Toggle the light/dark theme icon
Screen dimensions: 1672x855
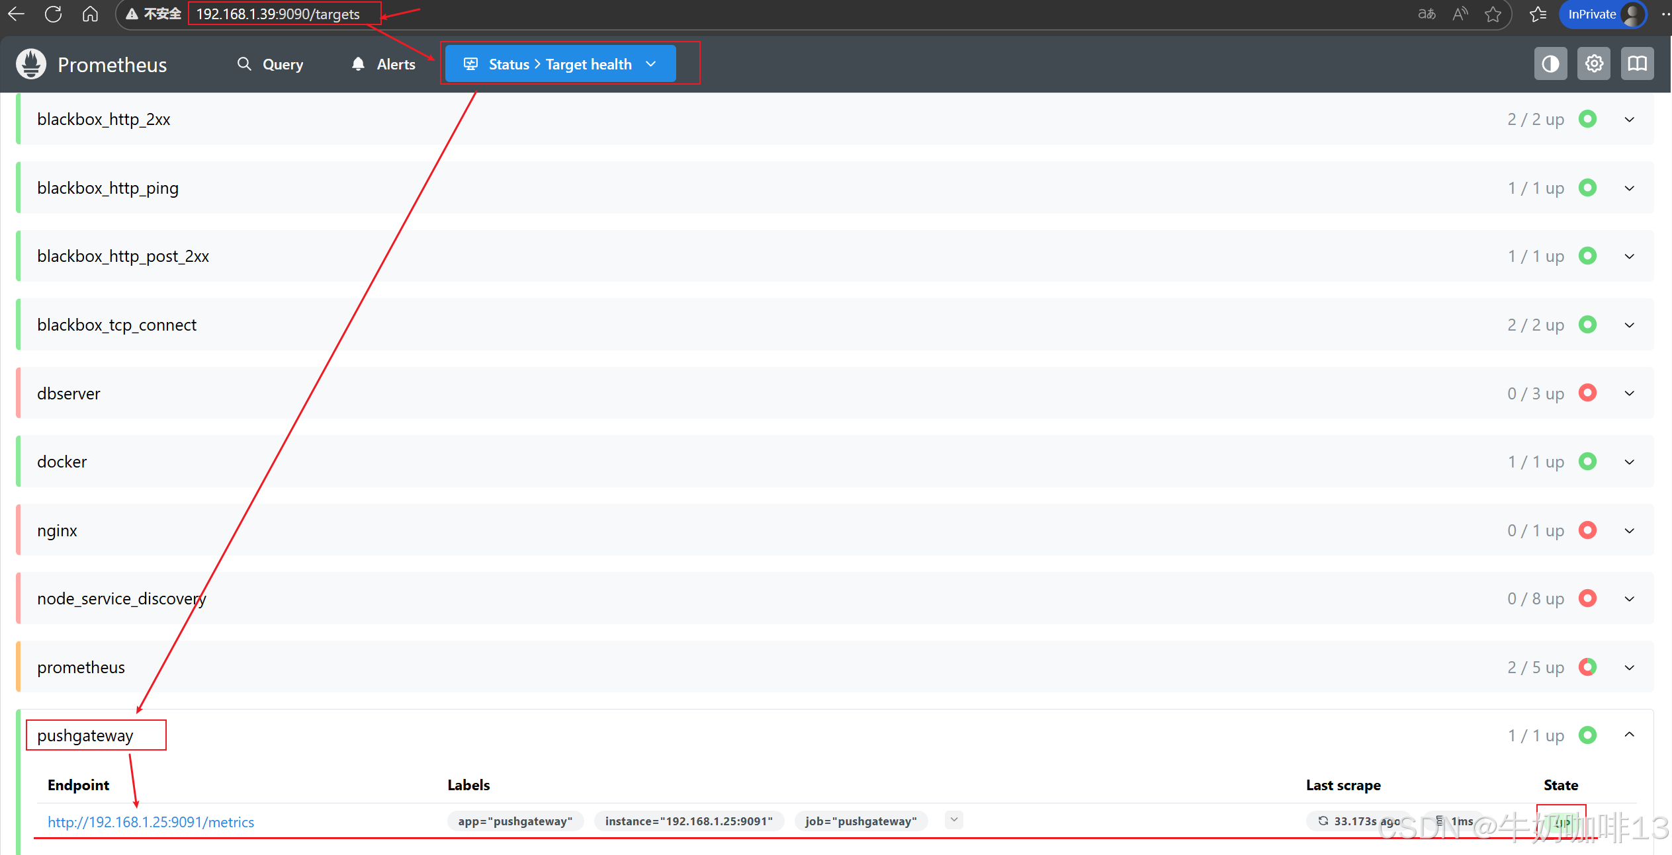click(x=1550, y=64)
